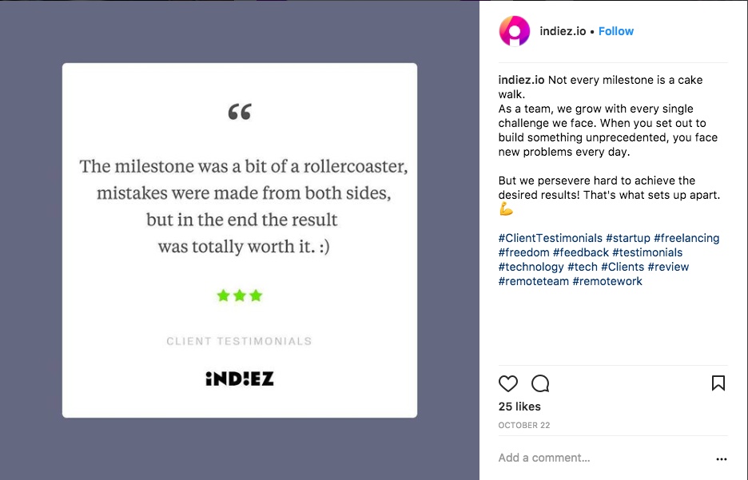Screen dimensions: 748x480
Task: Open the three-dot more options menu
Action: [x=722, y=459]
